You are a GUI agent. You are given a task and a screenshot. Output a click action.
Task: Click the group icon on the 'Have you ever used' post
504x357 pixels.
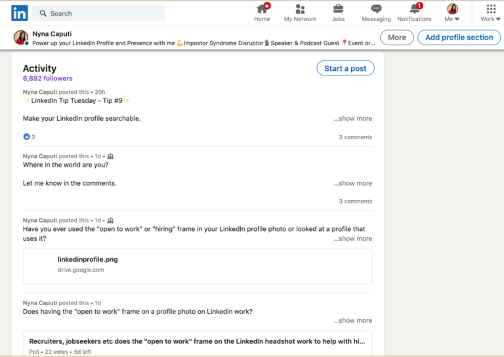pyautogui.click(x=110, y=220)
